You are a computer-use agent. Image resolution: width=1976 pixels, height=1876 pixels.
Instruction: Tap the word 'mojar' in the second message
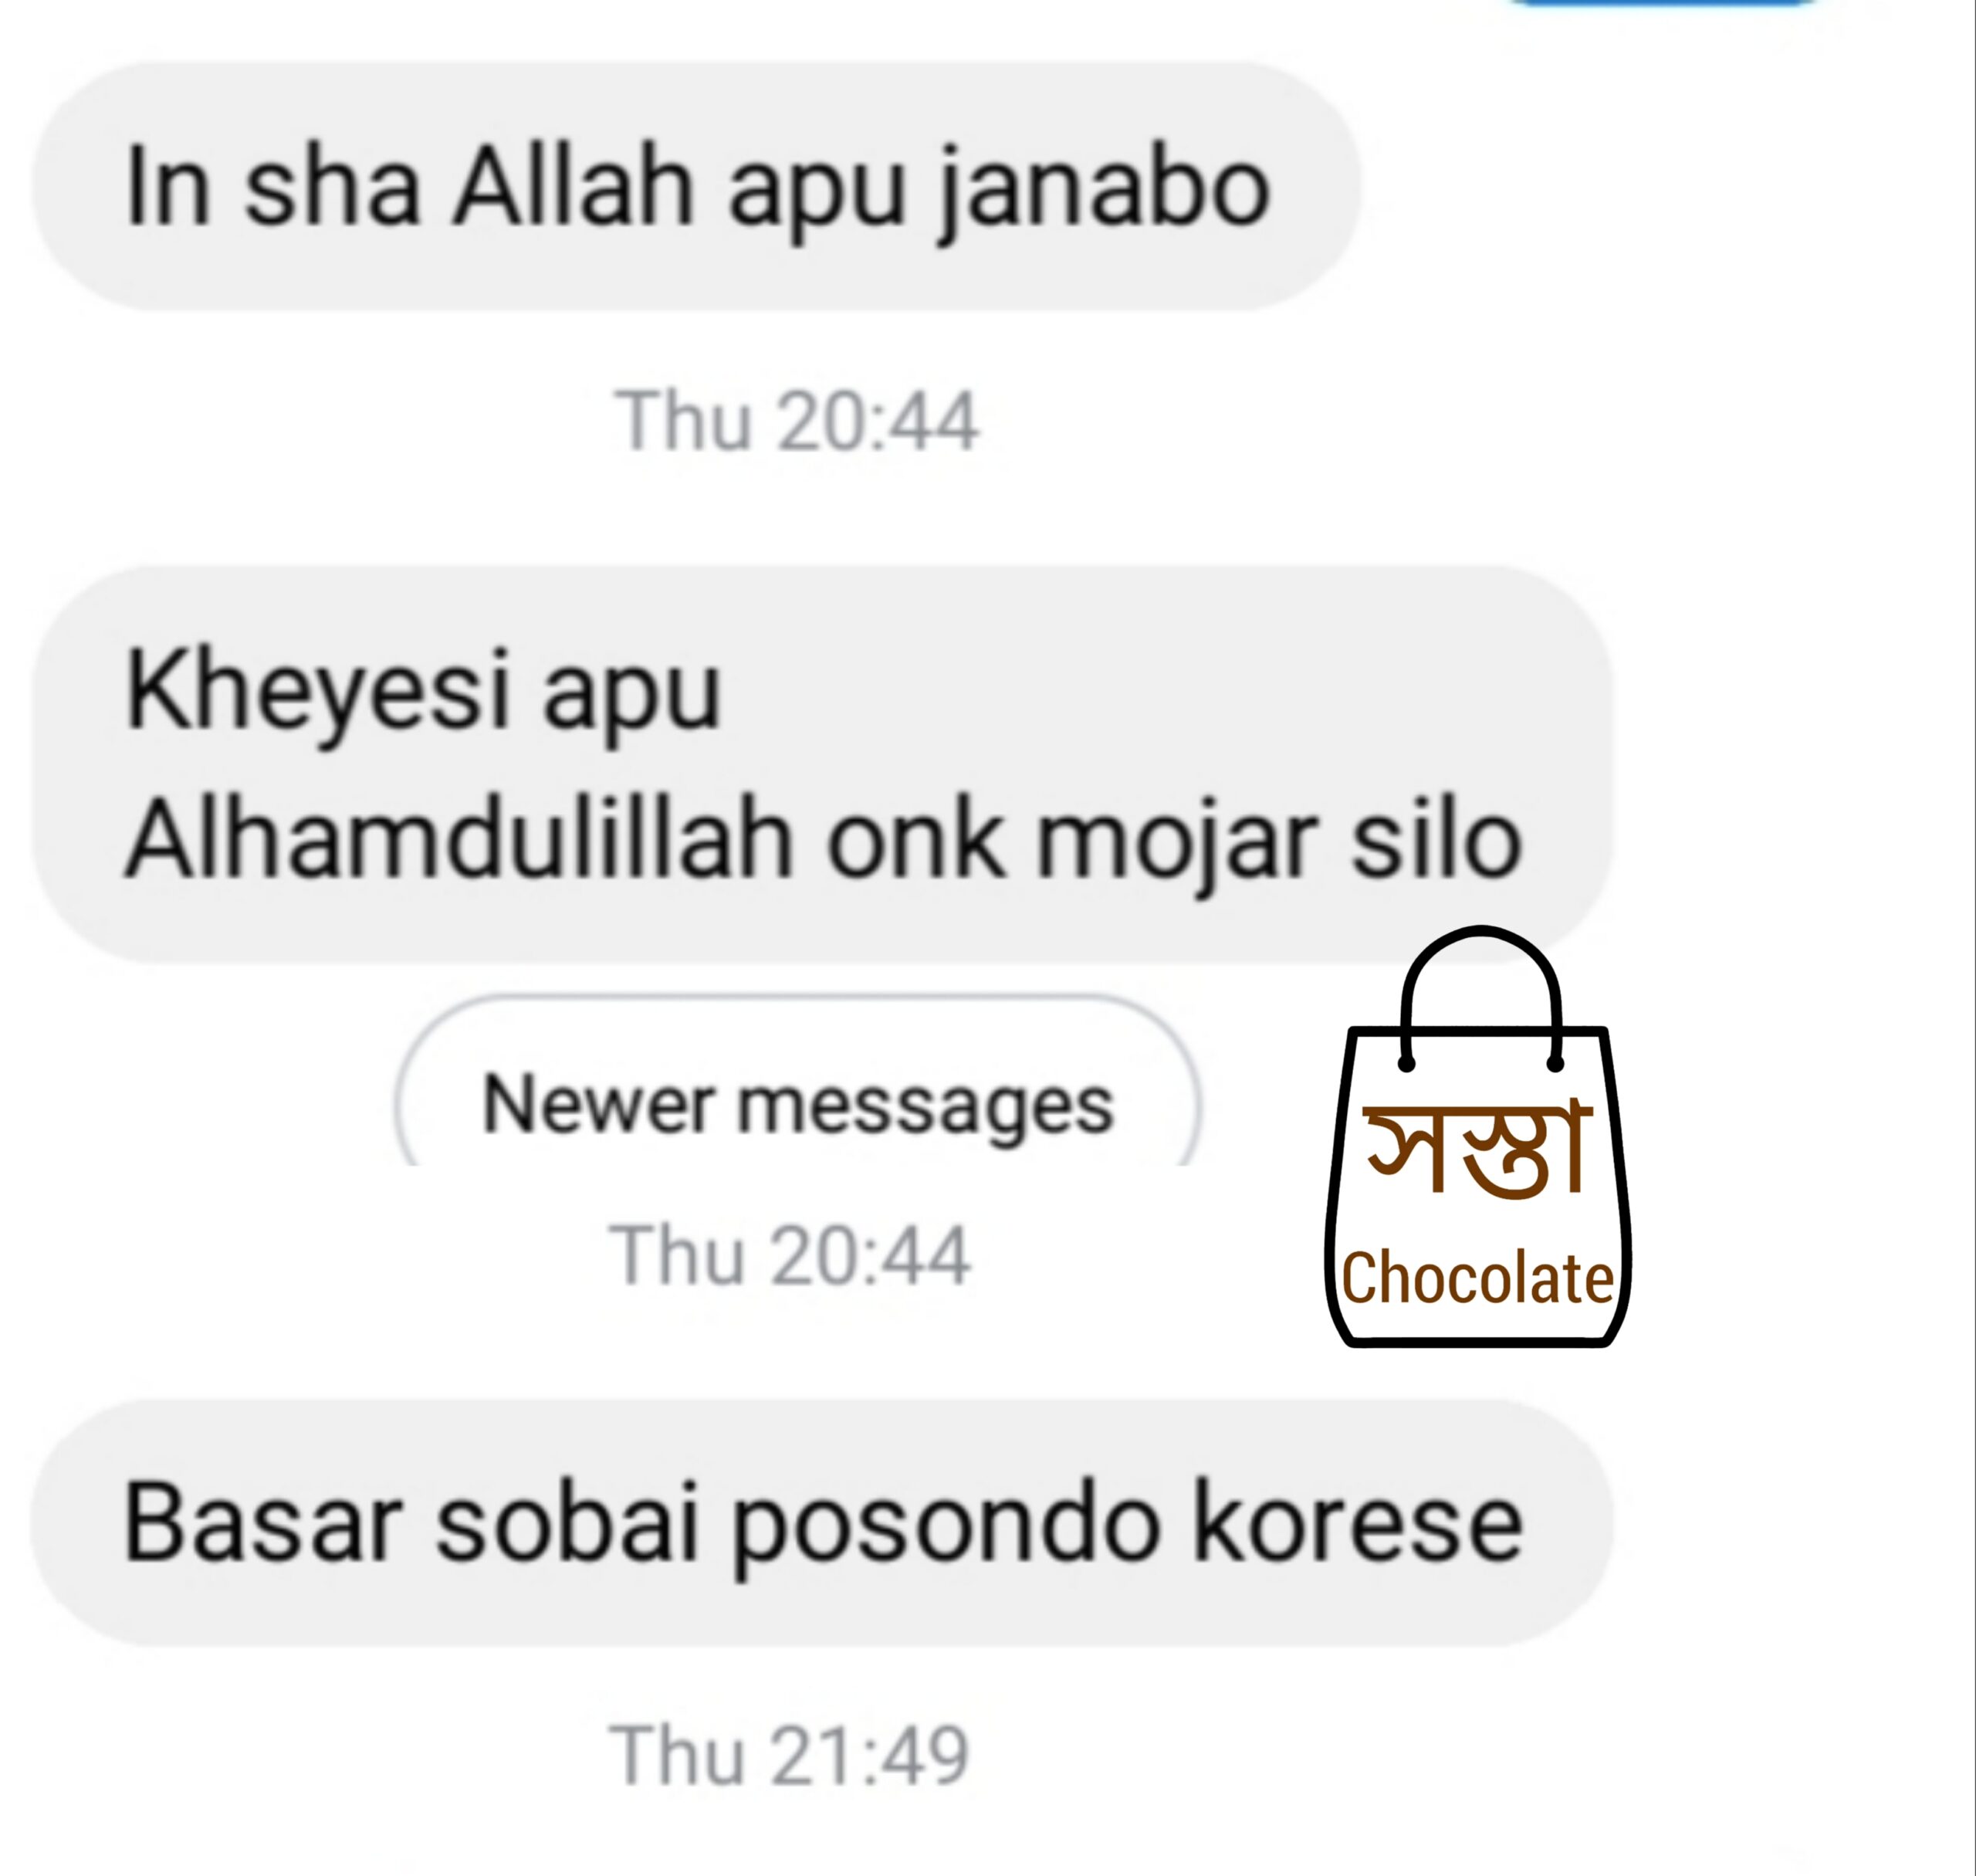(x=1175, y=846)
